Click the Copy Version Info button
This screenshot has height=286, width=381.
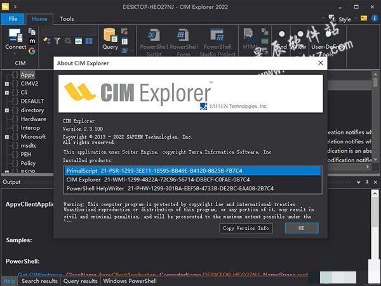[x=246, y=228]
